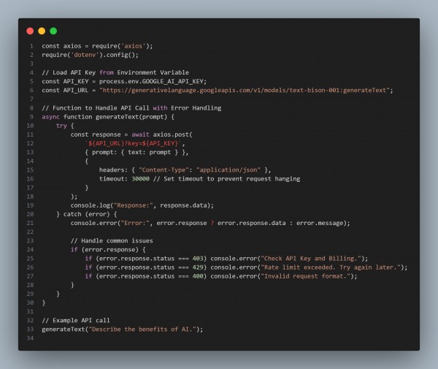
Task: Click 'async function generateText(prompt)' declaration
Action: [104, 117]
